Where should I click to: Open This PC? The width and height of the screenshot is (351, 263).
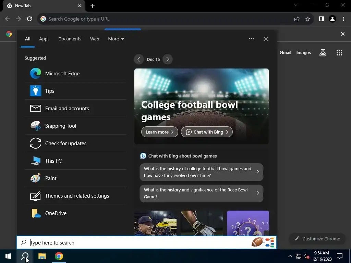coord(75,161)
